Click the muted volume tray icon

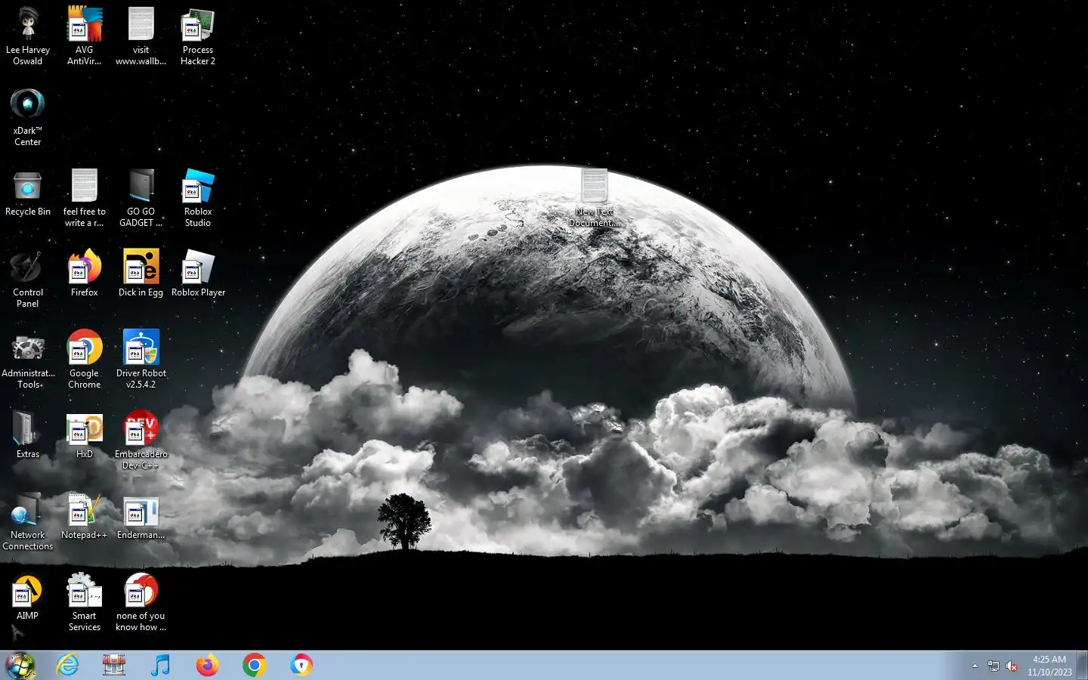coord(1012,666)
